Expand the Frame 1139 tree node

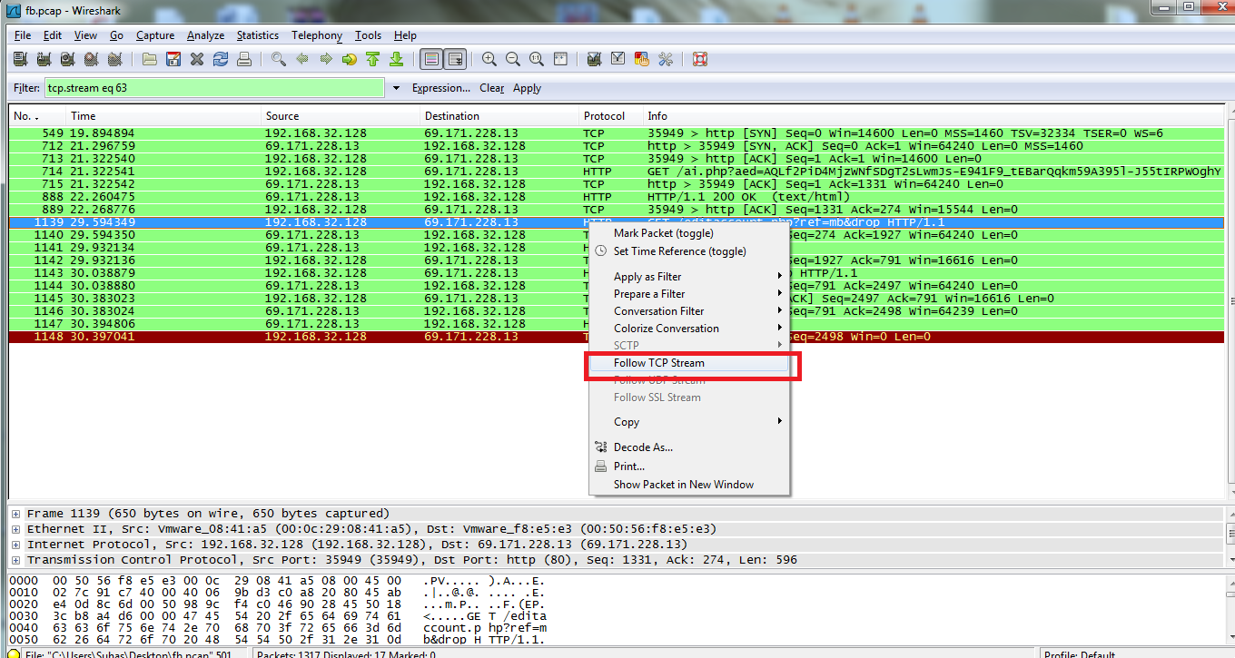click(x=16, y=514)
